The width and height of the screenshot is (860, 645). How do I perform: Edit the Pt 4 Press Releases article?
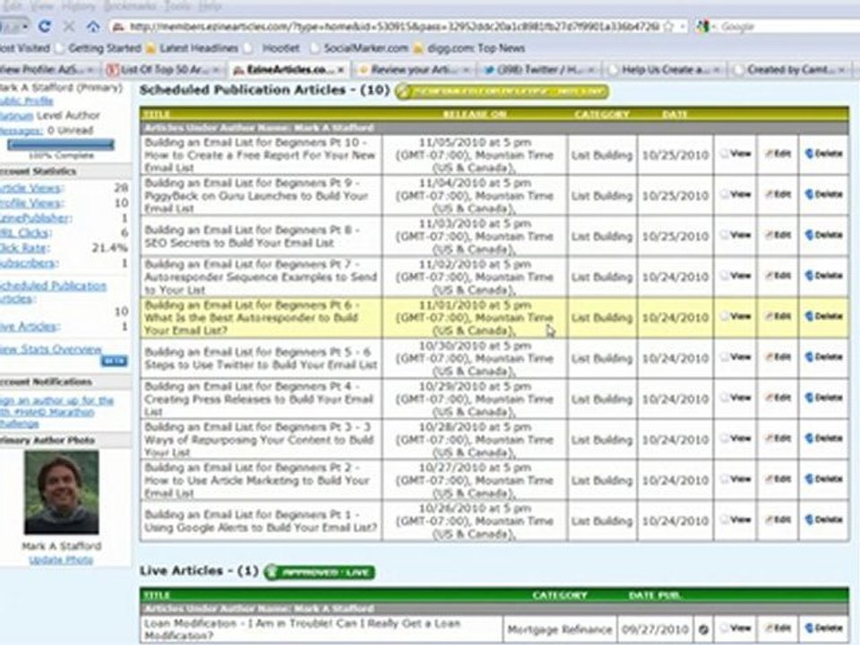pyautogui.click(x=778, y=398)
